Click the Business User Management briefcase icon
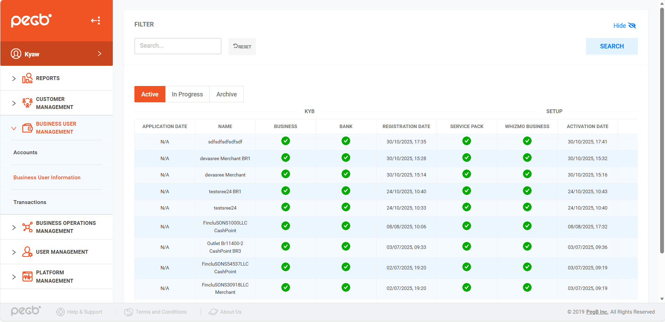 (x=27, y=128)
